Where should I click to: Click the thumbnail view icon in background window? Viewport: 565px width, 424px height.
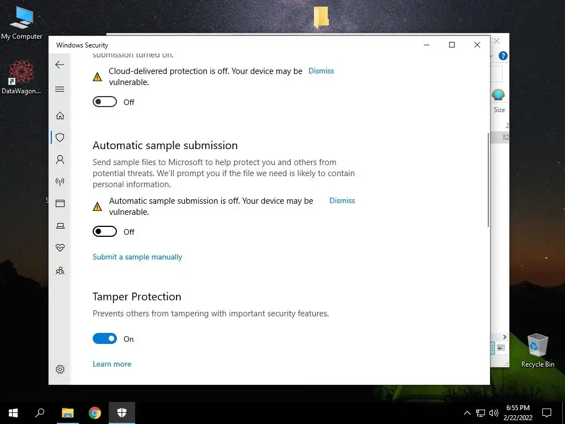pyautogui.click(x=501, y=348)
